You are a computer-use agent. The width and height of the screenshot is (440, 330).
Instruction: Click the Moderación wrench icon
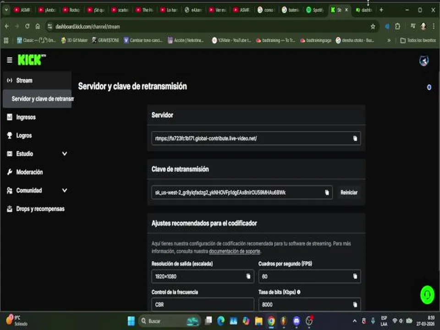click(10, 172)
